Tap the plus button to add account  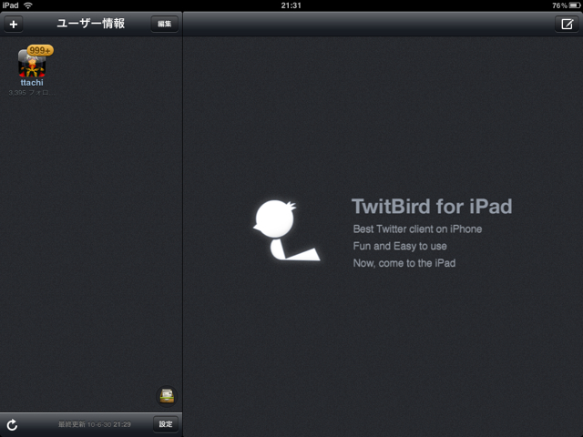pyautogui.click(x=13, y=25)
